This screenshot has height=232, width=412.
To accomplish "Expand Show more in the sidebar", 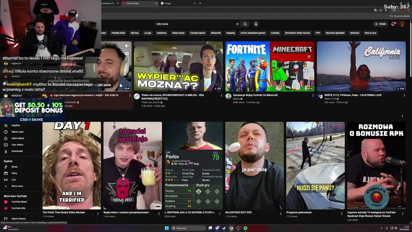I will pyautogui.click(x=17, y=186).
